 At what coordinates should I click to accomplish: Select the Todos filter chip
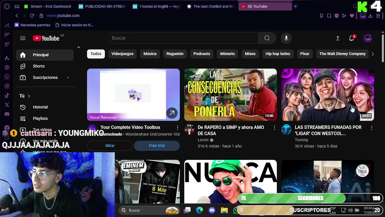[96, 54]
